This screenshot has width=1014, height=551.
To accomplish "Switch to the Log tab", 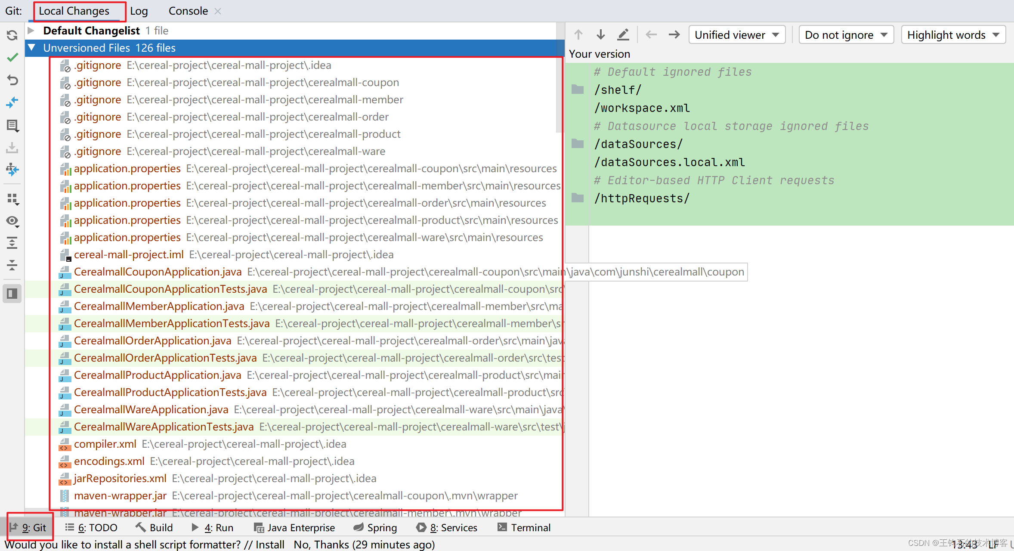I will coord(139,11).
